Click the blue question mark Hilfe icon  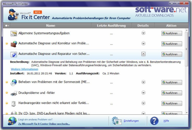pos(154,121)
